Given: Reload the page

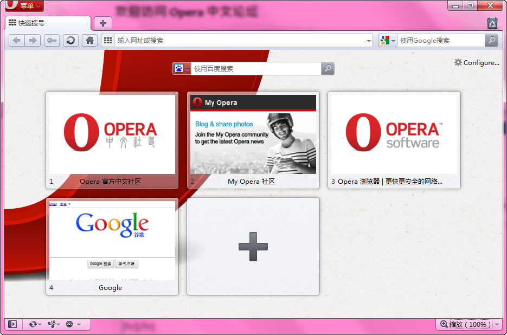Looking at the screenshot, I should point(70,41).
